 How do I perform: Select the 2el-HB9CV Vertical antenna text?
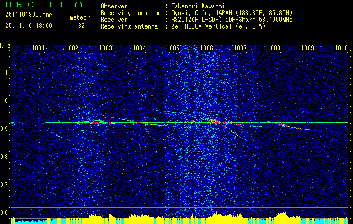coord(218,26)
